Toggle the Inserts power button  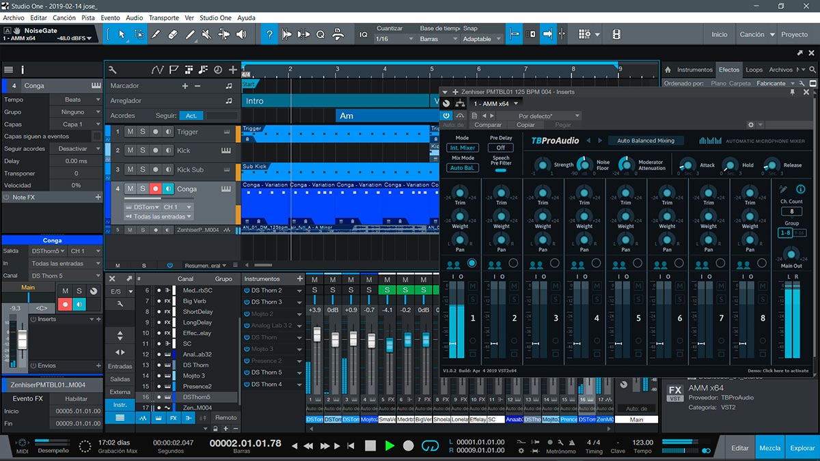34,319
